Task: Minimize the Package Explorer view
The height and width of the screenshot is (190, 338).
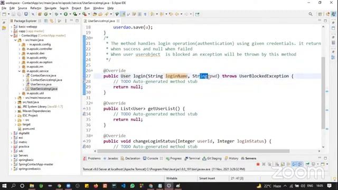Action: 72,21
